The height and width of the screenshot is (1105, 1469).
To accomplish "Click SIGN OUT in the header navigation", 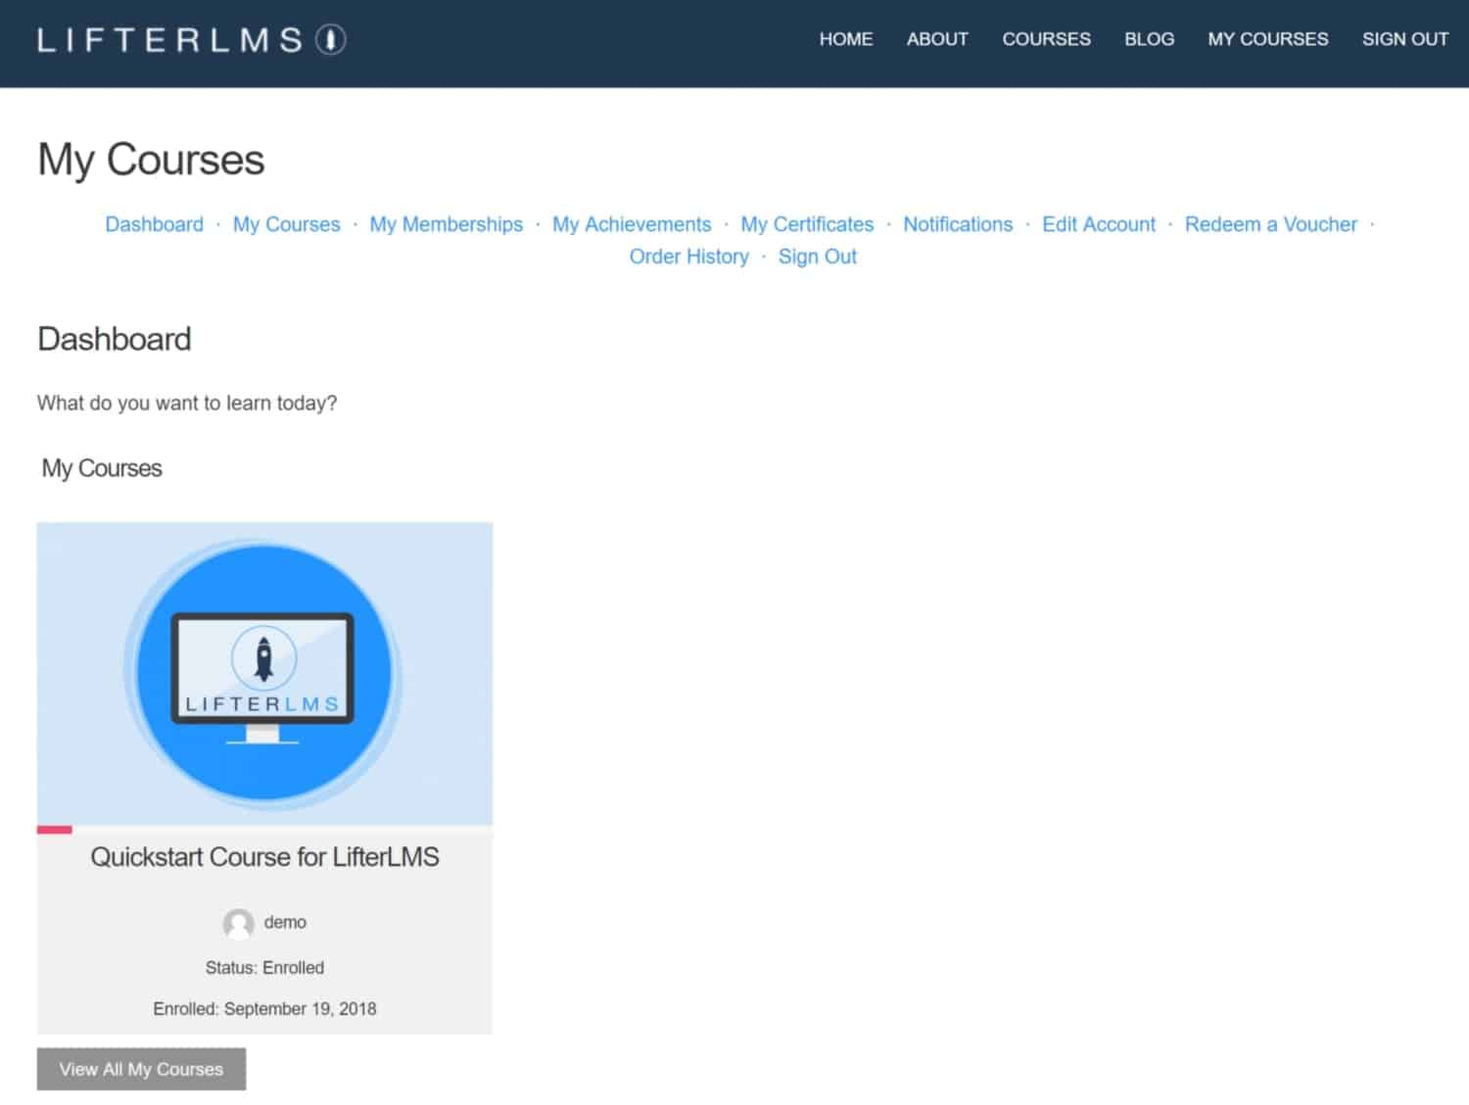I will pyautogui.click(x=1405, y=39).
